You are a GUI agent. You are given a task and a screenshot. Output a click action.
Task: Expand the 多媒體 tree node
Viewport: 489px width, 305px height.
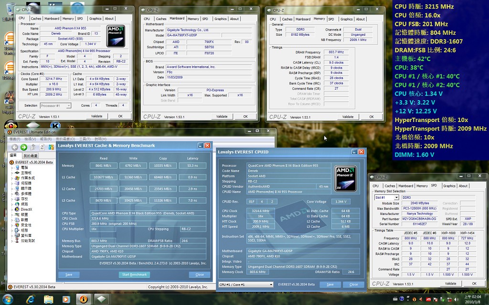[x=12, y=193]
